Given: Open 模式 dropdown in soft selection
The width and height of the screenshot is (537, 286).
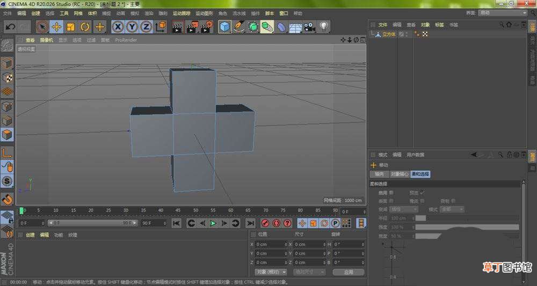Looking at the screenshot, I should (x=452, y=209).
